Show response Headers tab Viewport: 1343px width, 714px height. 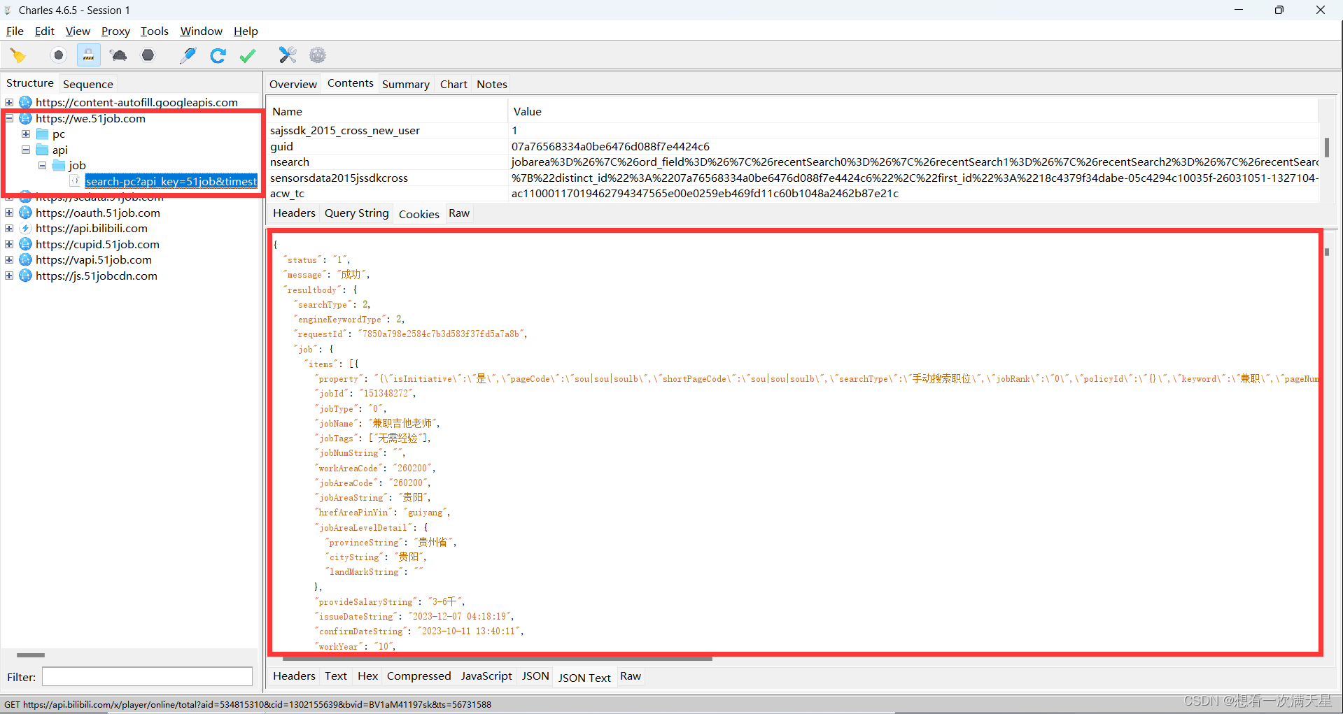pyautogui.click(x=294, y=676)
